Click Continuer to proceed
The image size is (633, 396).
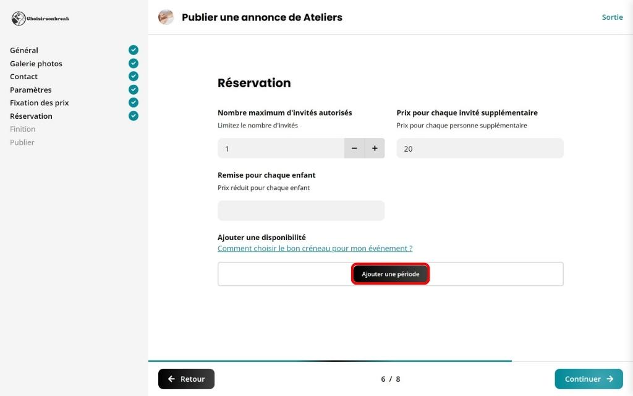coord(588,379)
